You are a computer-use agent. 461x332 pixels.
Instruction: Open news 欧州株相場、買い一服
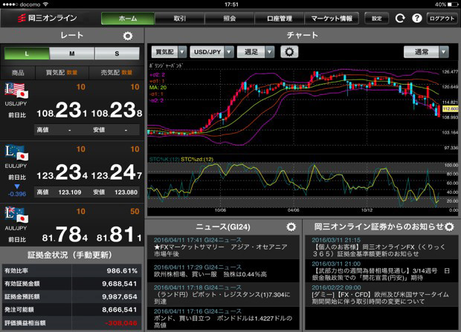223,271
